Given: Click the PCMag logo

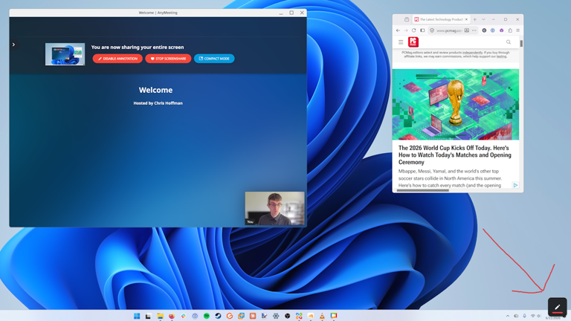Looking at the screenshot, I should point(413,42).
